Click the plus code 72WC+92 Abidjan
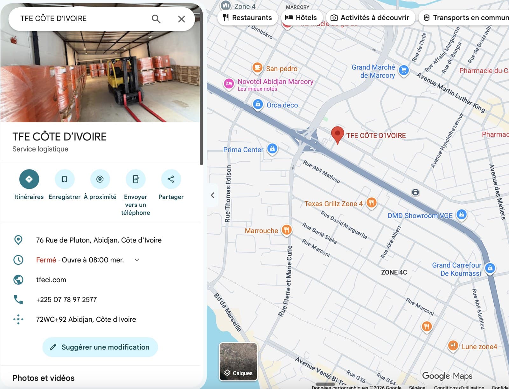The height and width of the screenshot is (389, 509). [86, 319]
